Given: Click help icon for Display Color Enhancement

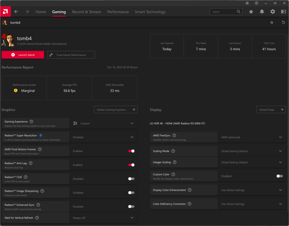Looking at the screenshot, I should pos(190,190).
